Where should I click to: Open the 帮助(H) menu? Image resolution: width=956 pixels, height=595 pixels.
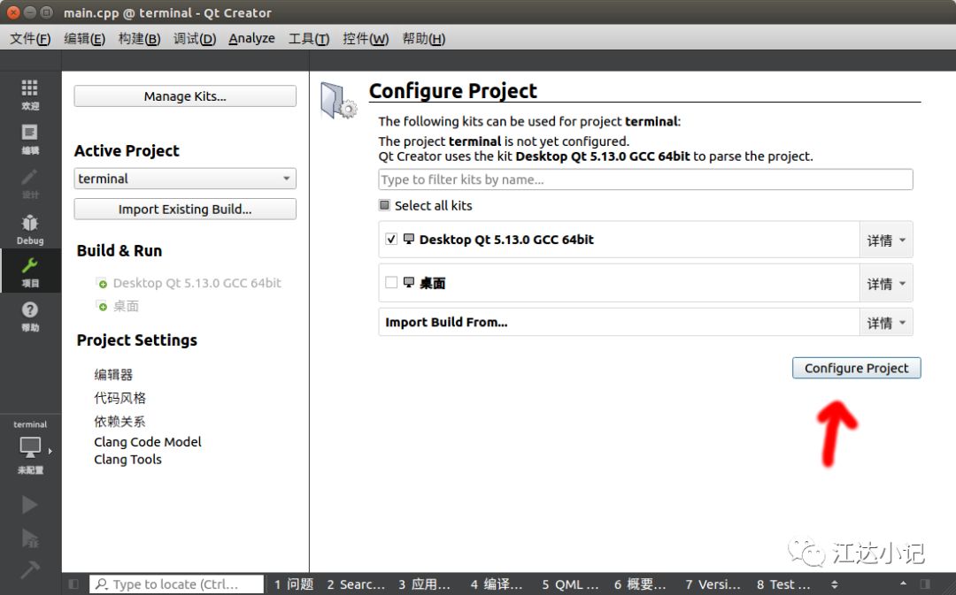424,38
